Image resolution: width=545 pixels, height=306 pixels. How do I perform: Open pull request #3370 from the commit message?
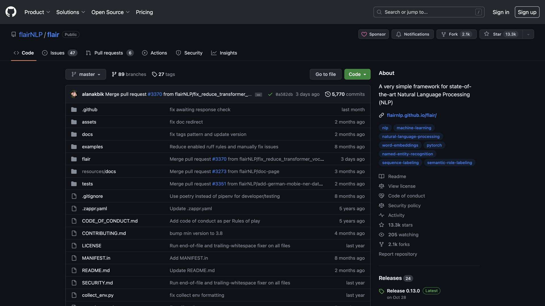point(154,94)
